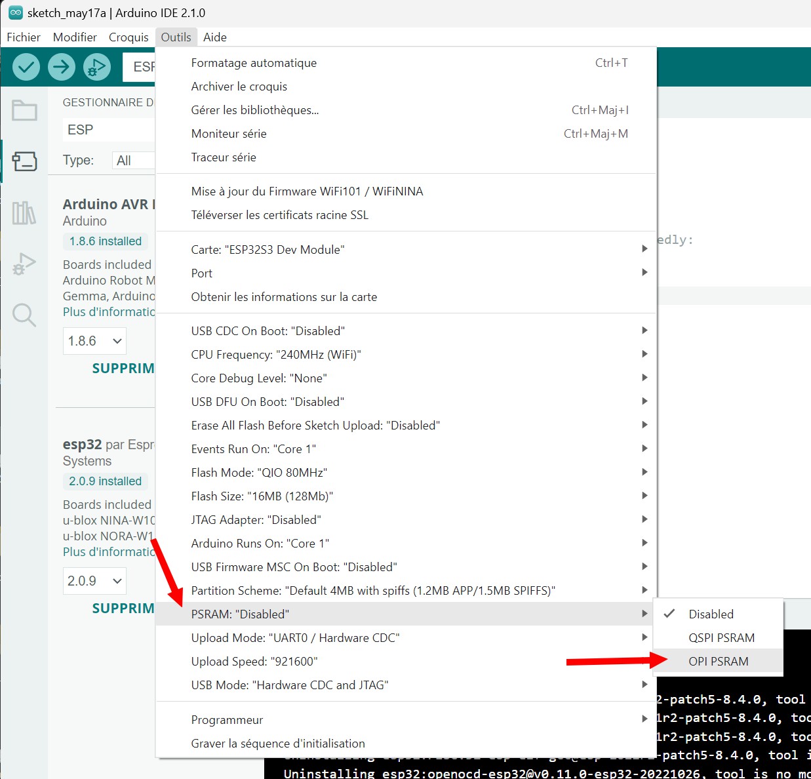This screenshot has height=779, width=811.
Task: Choose Gérer les bibliothèques
Action: click(x=406, y=110)
